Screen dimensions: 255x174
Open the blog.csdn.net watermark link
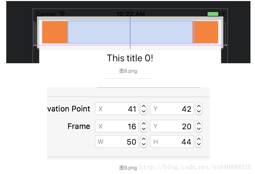click(195, 167)
